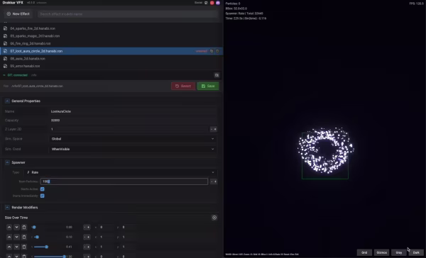
Task: Click the 0.00 key stepper
Action: coord(87,228)
